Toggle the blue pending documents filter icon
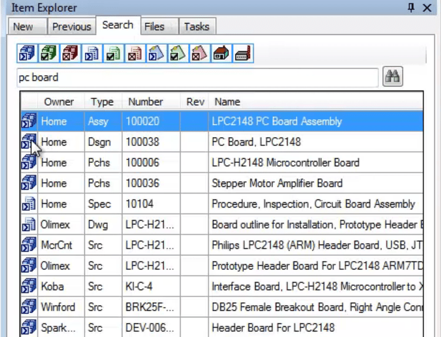 pos(92,53)
